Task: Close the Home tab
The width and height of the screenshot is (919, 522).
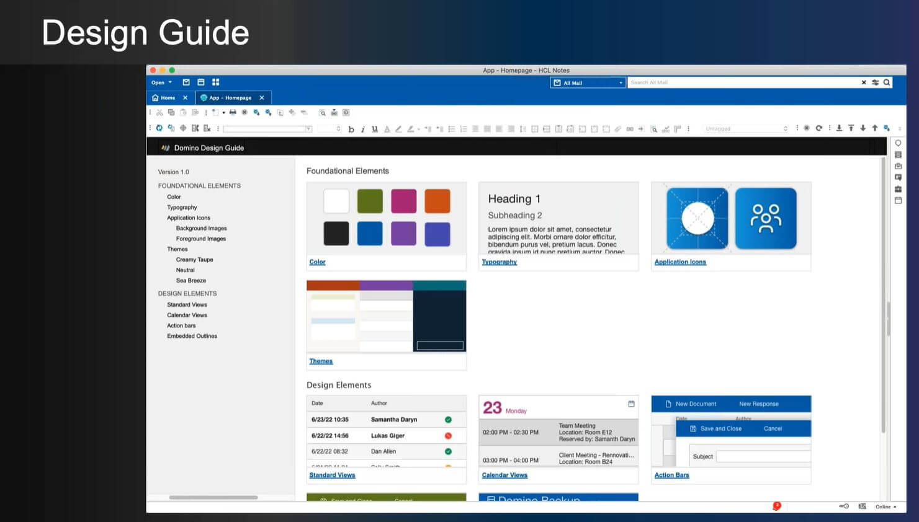Action: [185, 98]
